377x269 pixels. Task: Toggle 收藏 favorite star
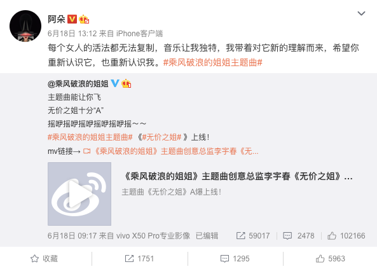pos(45,259)
